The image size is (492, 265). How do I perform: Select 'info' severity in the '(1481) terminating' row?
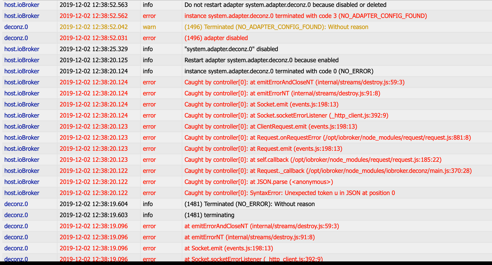(x=148, y=215)
